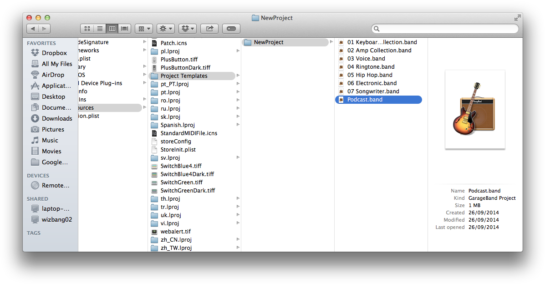Select 05 Hip Hop.band
The image size is (545, 284).
[x=366, y=75]
